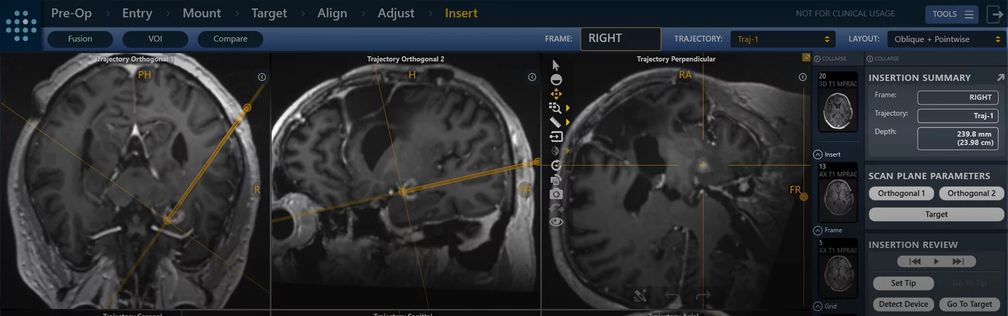The height and width of the screenshot is (316, 1008).
Task: Go to the Entry workflow step
Action: click(137, 13)
